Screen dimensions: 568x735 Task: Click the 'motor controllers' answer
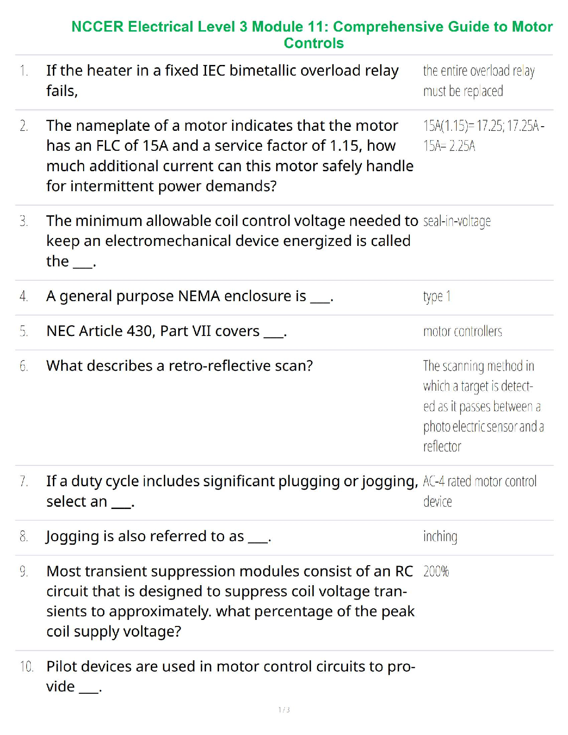[x=462, y=331]
